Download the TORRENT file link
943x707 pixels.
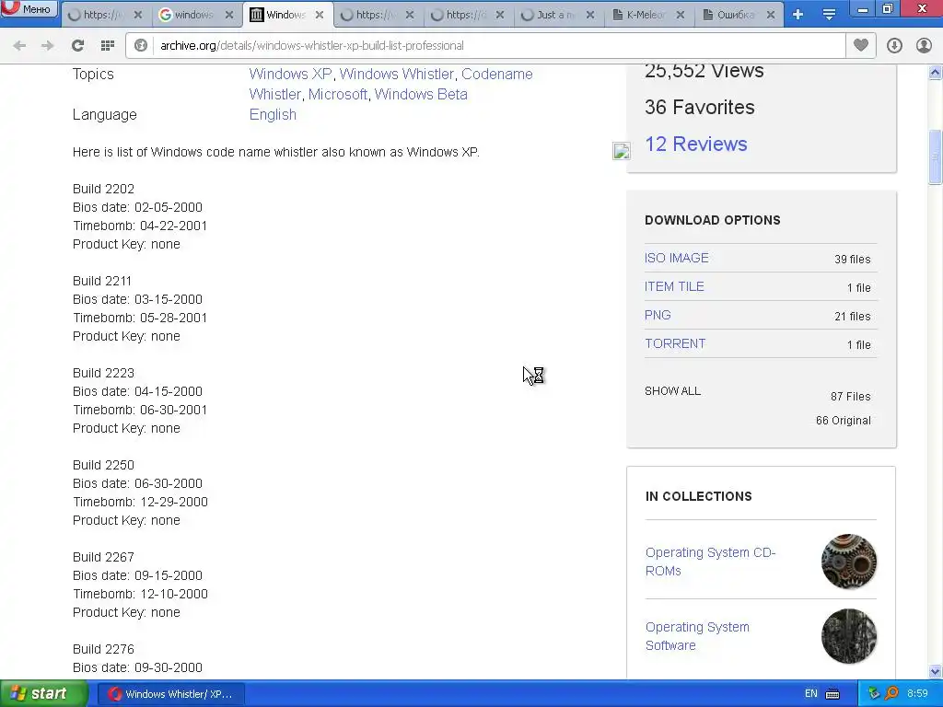[x=675, y=344]
